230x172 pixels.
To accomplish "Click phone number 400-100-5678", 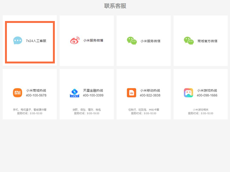I will pos(36,95).
